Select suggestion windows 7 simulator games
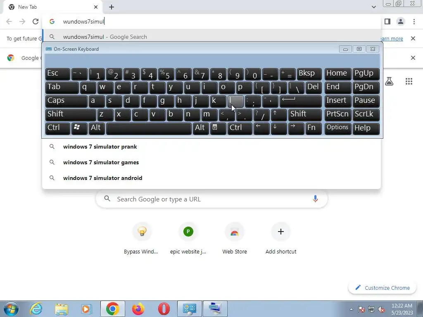The image size is (423, 317). [211, 162]
